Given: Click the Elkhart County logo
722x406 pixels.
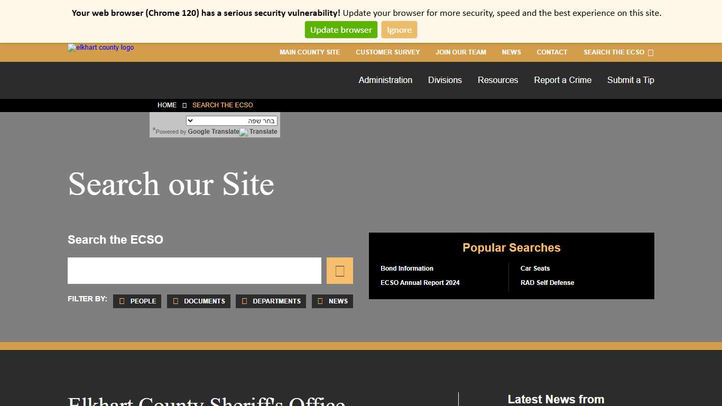Looking at the screenshot, I should (x=100, y=48).
